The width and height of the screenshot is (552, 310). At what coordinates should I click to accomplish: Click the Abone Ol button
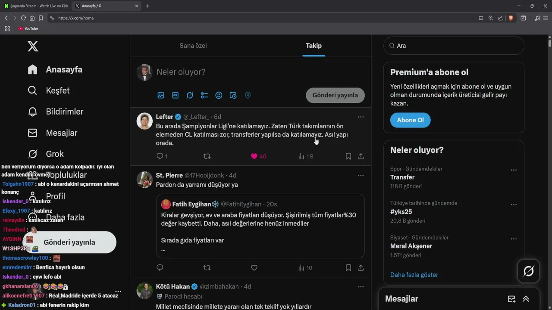tap(410, 120)
